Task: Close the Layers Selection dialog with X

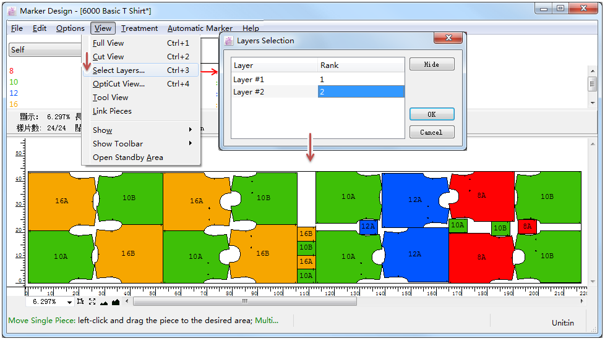Action: point(448,39)
